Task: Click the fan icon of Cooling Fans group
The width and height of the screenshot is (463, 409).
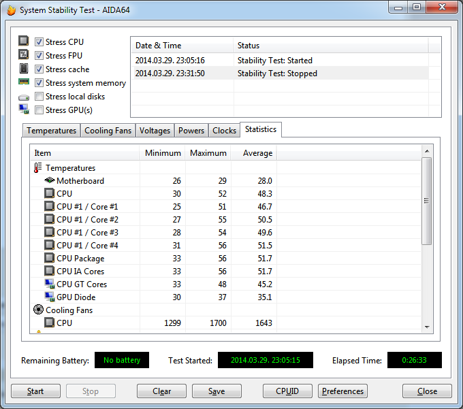Action: coord(38,310)
